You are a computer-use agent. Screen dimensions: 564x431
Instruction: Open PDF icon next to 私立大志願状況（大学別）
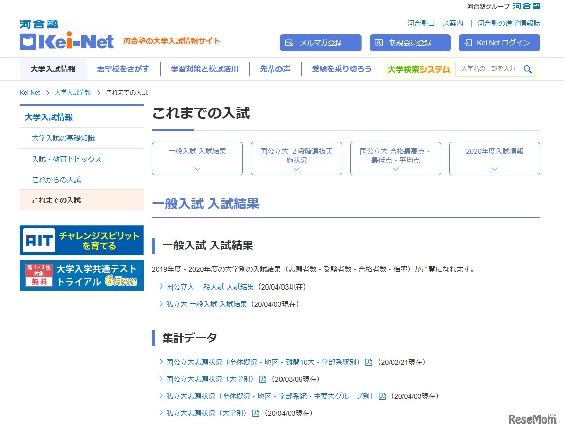point(256,413)
